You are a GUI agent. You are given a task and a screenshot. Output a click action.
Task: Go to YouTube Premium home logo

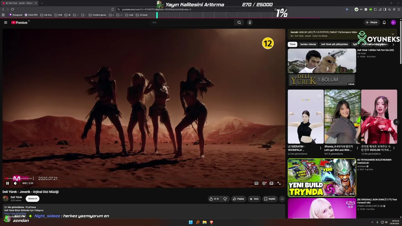[20, 23]
